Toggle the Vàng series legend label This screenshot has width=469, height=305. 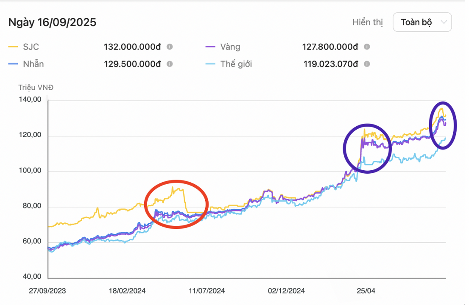[x=230, y=47]
